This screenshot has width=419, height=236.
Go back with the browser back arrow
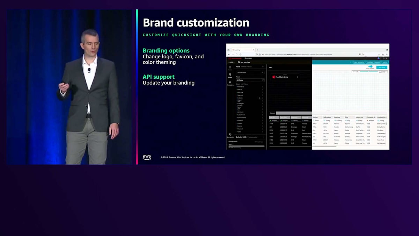[x=229, y=55]
